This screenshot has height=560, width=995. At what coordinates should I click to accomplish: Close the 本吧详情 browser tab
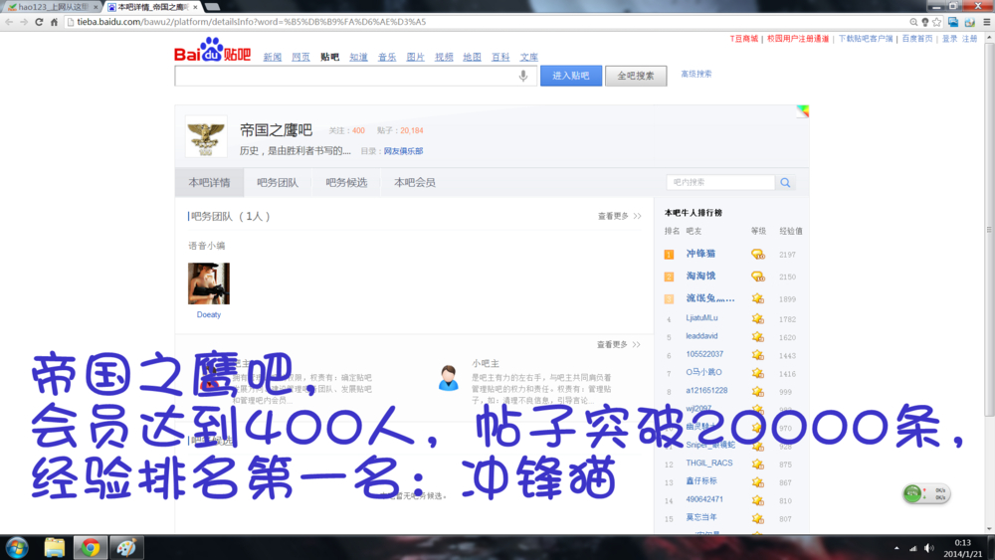(x=195, y=7)
